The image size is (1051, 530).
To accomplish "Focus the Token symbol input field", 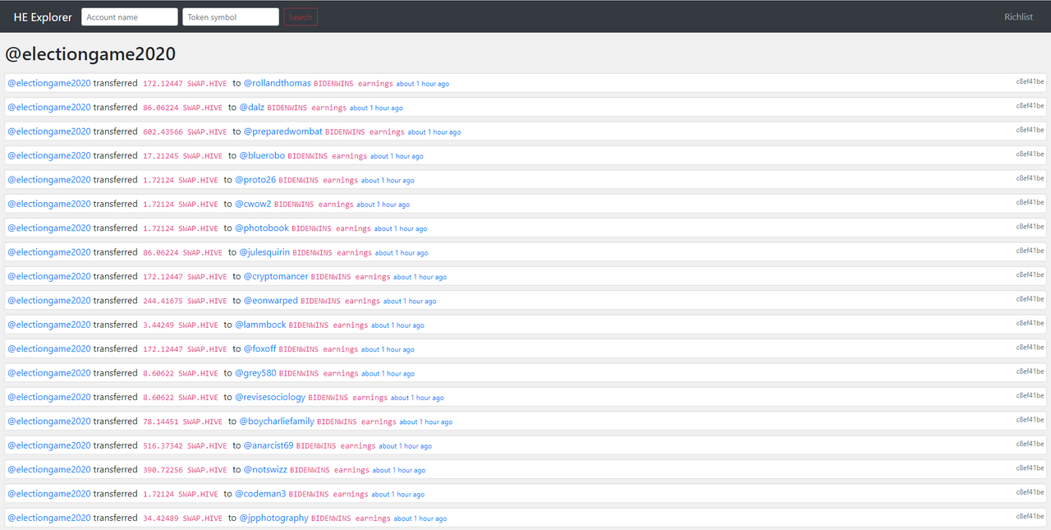I will [x=231, y=16].
